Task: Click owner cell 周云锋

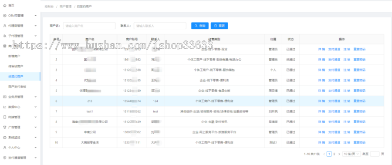Action: (273, 91)
